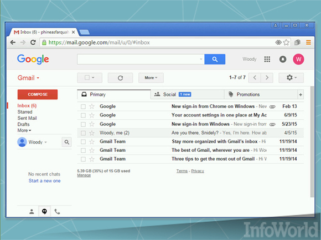This screenshot has height=240, width=321.
Task: Go to newer messages with left chevron
Action: pyautogui.click(x=255, y=78)
